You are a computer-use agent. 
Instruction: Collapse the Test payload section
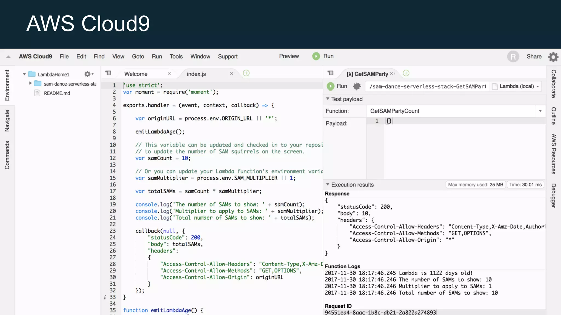(328, 99)
